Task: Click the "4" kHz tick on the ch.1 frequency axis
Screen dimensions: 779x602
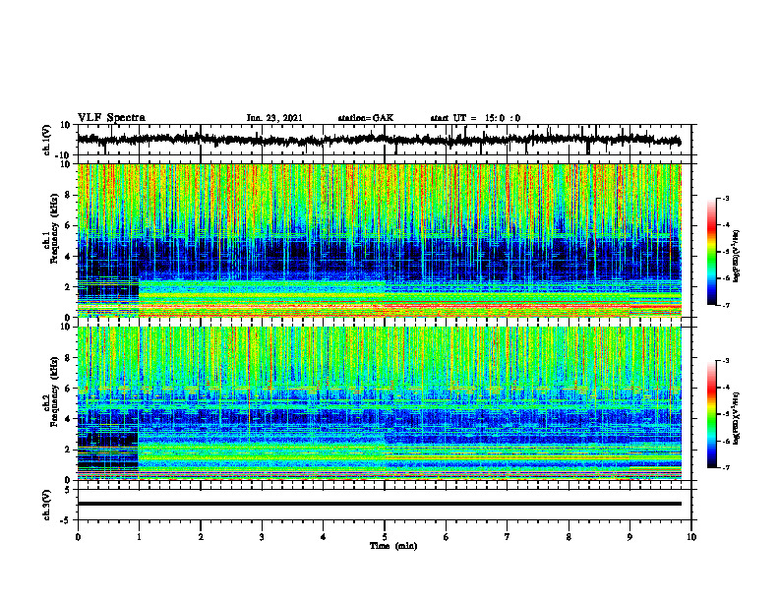Action: 68,257
